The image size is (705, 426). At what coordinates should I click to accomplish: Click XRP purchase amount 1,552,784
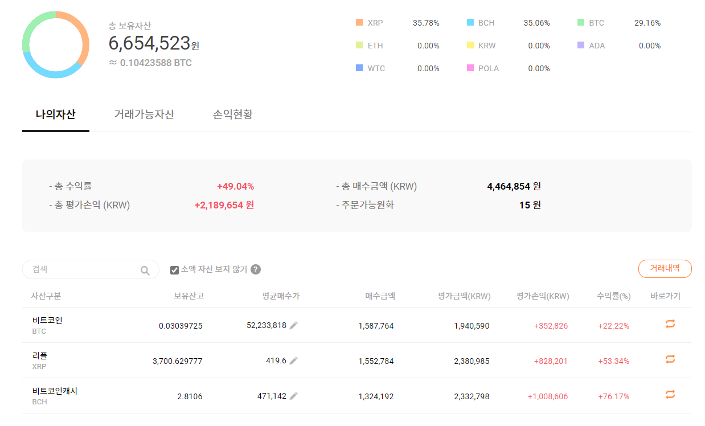376,361
